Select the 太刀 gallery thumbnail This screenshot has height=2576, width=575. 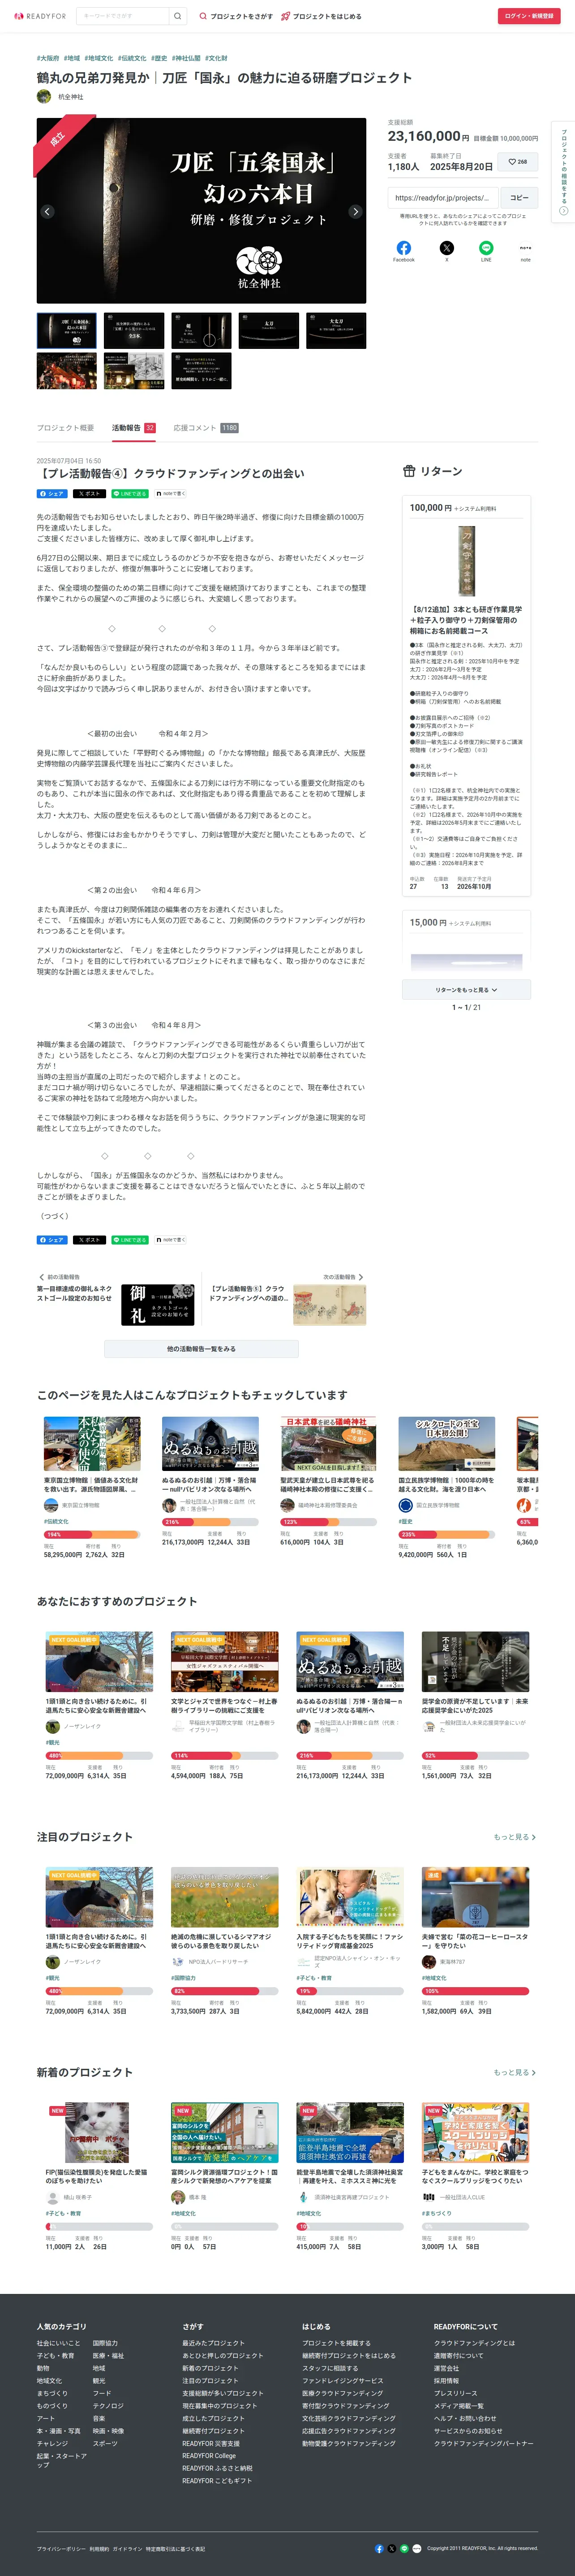coord(269,330)
